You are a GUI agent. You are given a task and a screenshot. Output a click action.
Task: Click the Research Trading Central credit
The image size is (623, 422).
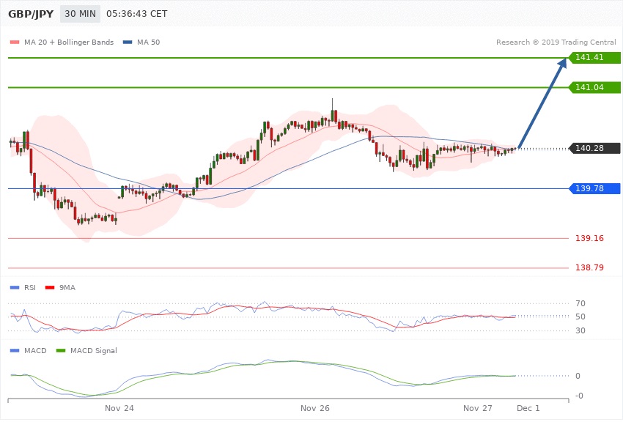(556, 42)
